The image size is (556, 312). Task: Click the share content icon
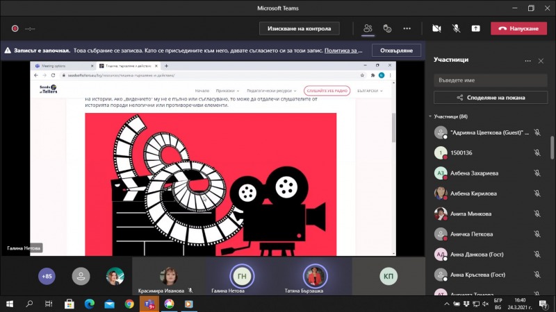tap(475, 28)
